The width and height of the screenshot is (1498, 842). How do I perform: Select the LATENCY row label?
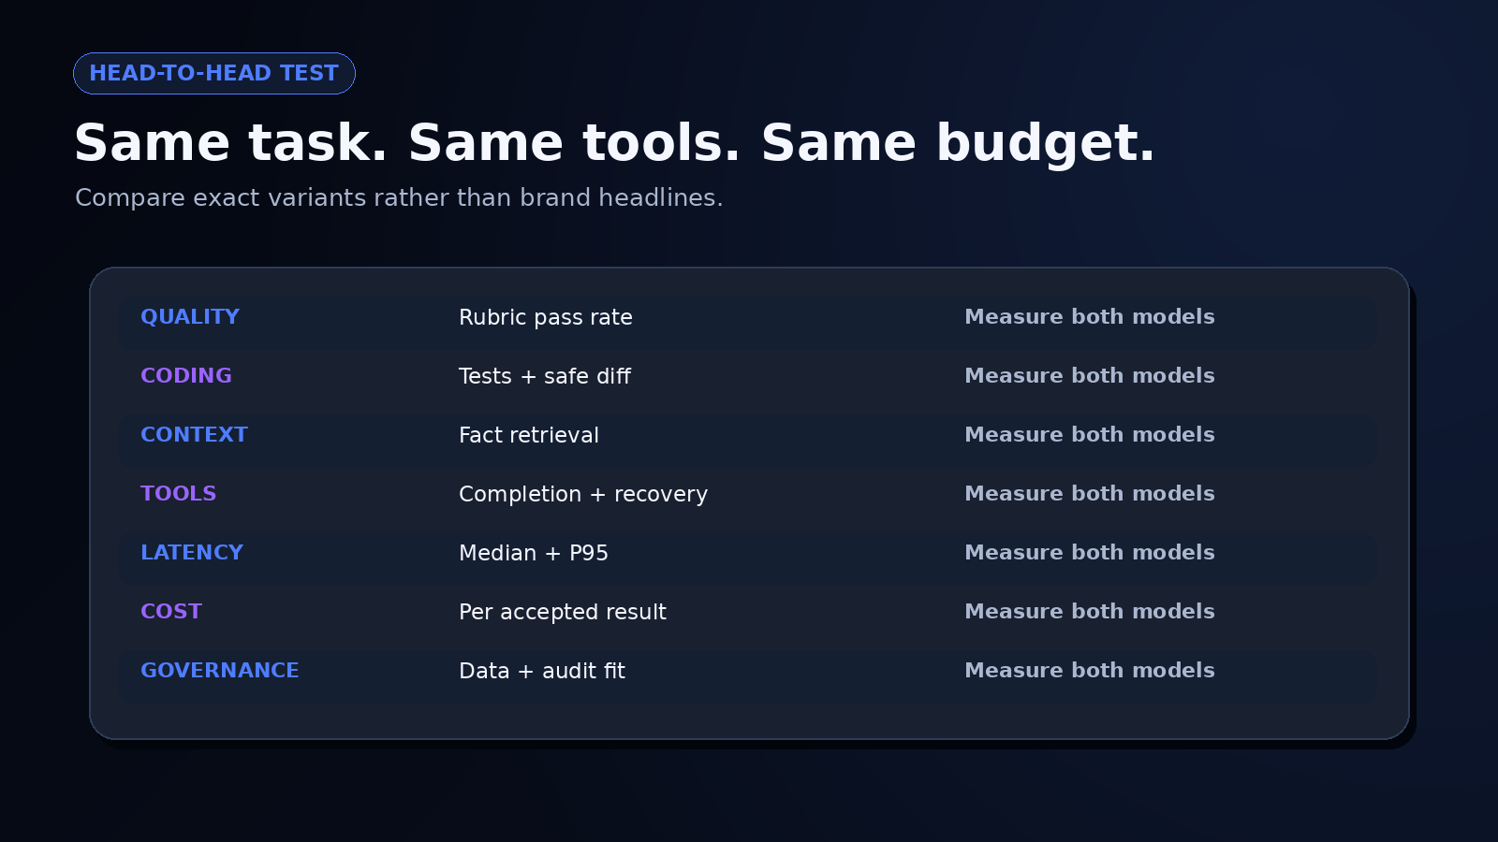click(x=192, y=553)
